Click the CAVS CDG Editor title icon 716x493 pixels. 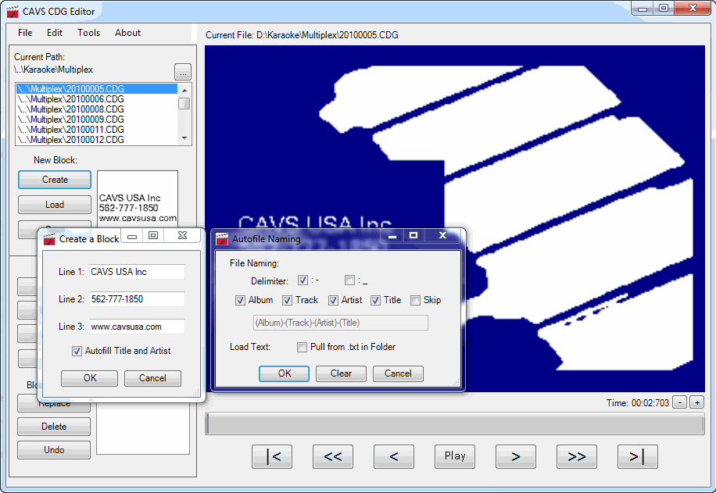point(13,12)
